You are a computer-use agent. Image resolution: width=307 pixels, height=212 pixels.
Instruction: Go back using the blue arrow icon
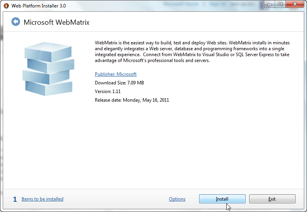[x=16, y=22]
